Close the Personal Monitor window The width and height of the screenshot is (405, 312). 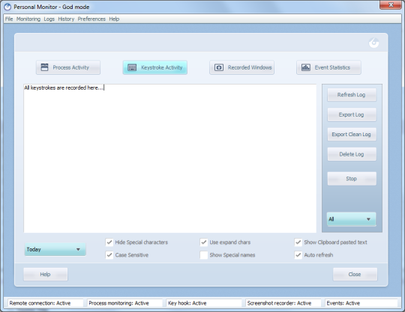point(391,5)
